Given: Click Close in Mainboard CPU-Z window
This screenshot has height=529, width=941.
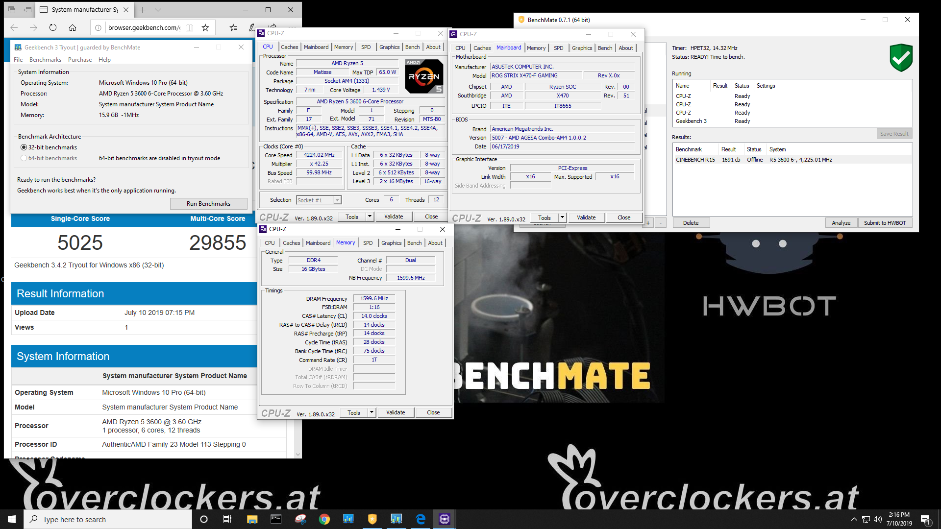Looking at the screenshot, I should 624,217.
